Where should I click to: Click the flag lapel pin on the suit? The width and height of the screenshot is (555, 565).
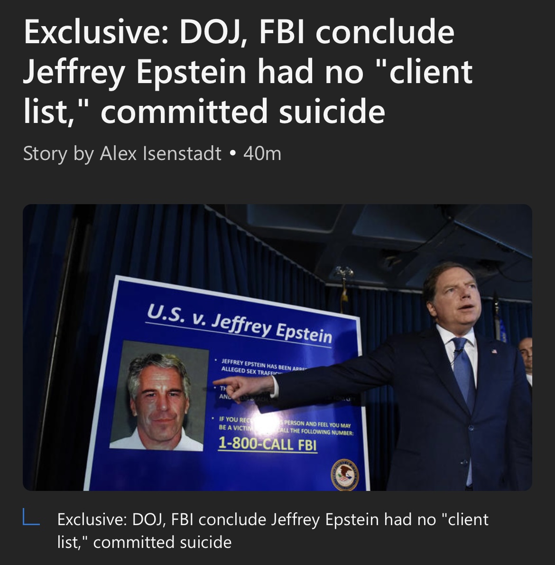494,350
